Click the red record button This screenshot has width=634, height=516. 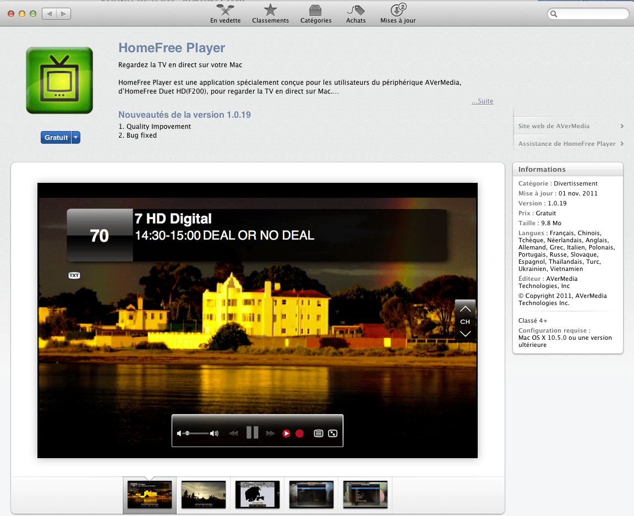[x=299, y=433]
